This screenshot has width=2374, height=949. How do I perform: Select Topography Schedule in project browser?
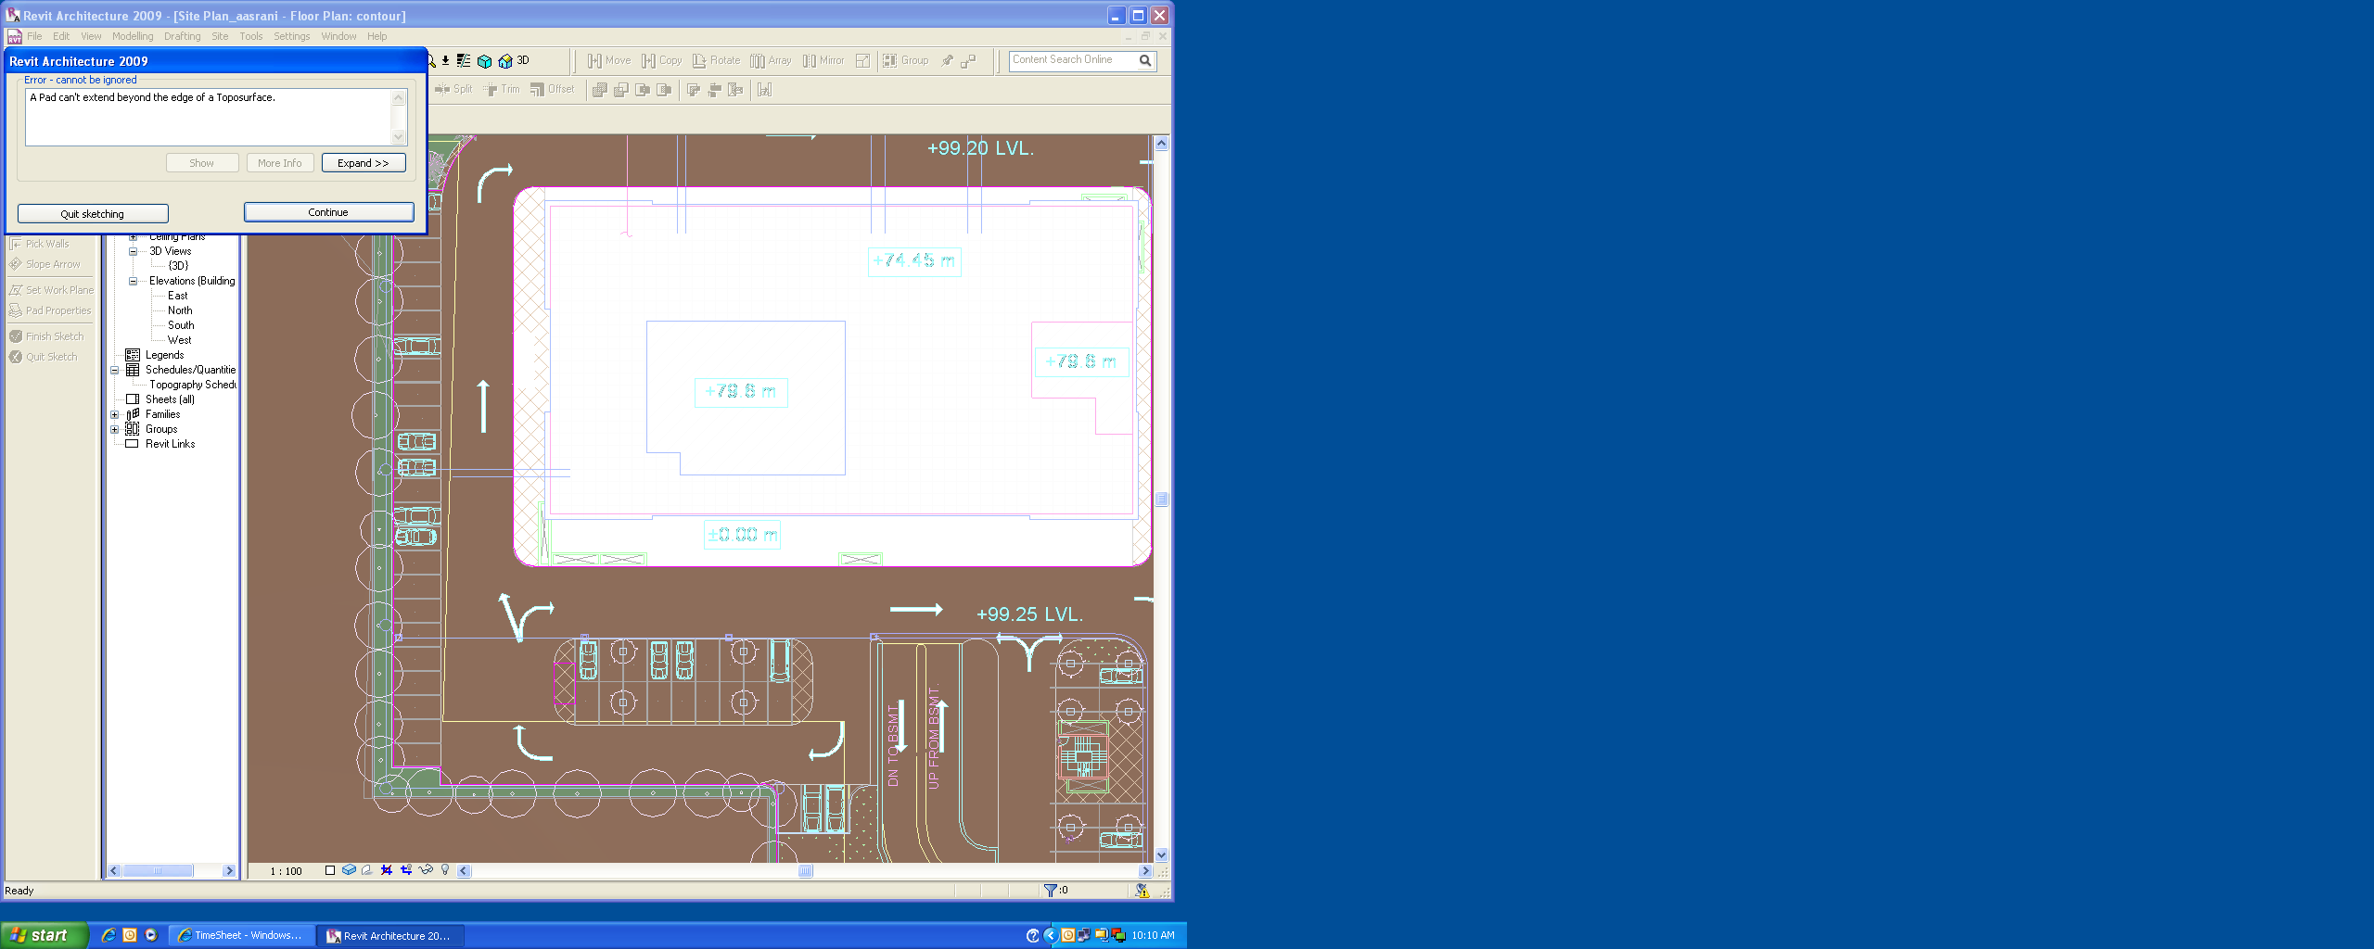coord(193,385)
